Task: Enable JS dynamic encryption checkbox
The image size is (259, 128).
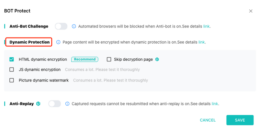Action: (x=12, y=69)
